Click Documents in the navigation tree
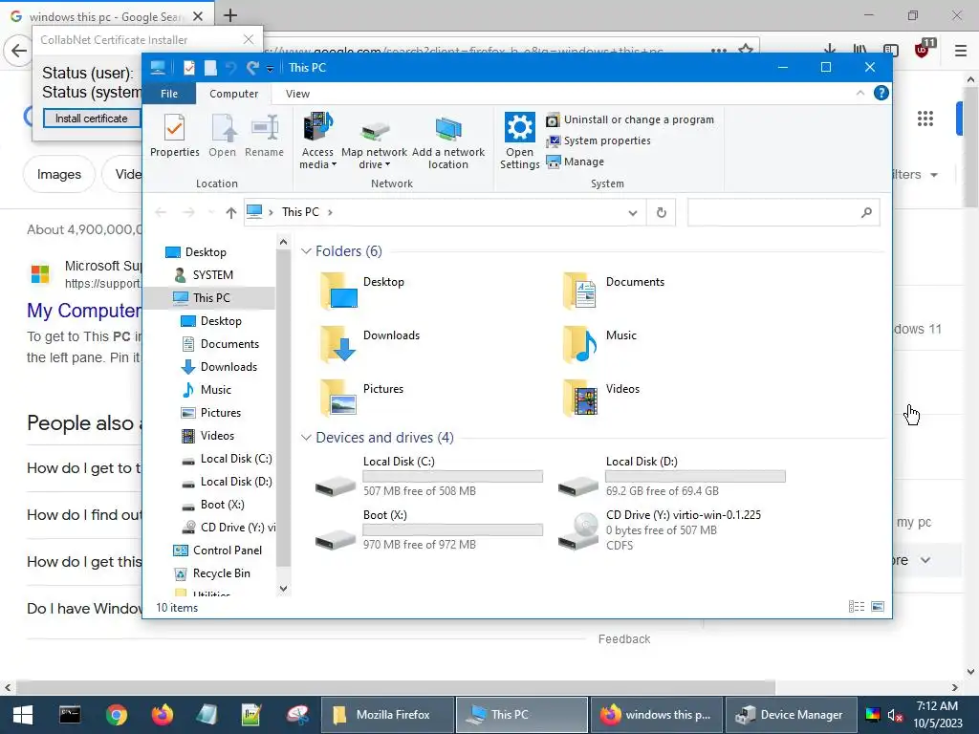This screenshot has height=734, width=979. (x=229, y=344)
